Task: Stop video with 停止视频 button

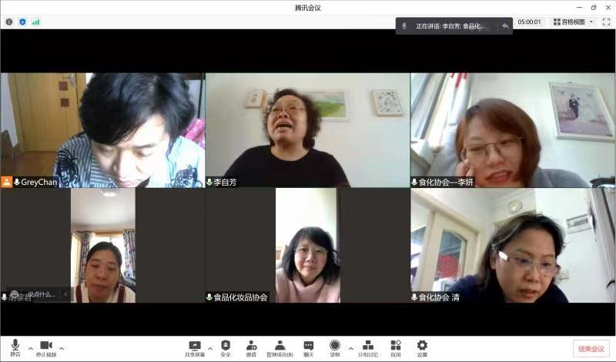Action: click(x=46, y=347)
